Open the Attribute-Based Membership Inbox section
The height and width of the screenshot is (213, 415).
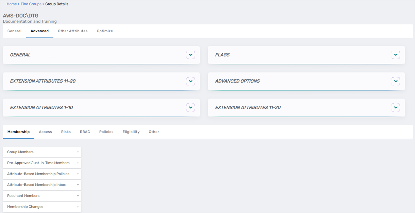click(x=78, y=184)
